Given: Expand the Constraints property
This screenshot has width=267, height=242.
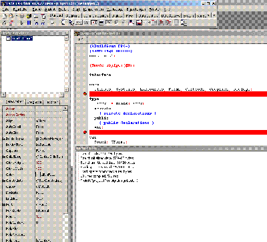Looking at the screenshot, I should pyautogui.click(x=3, y=181).
